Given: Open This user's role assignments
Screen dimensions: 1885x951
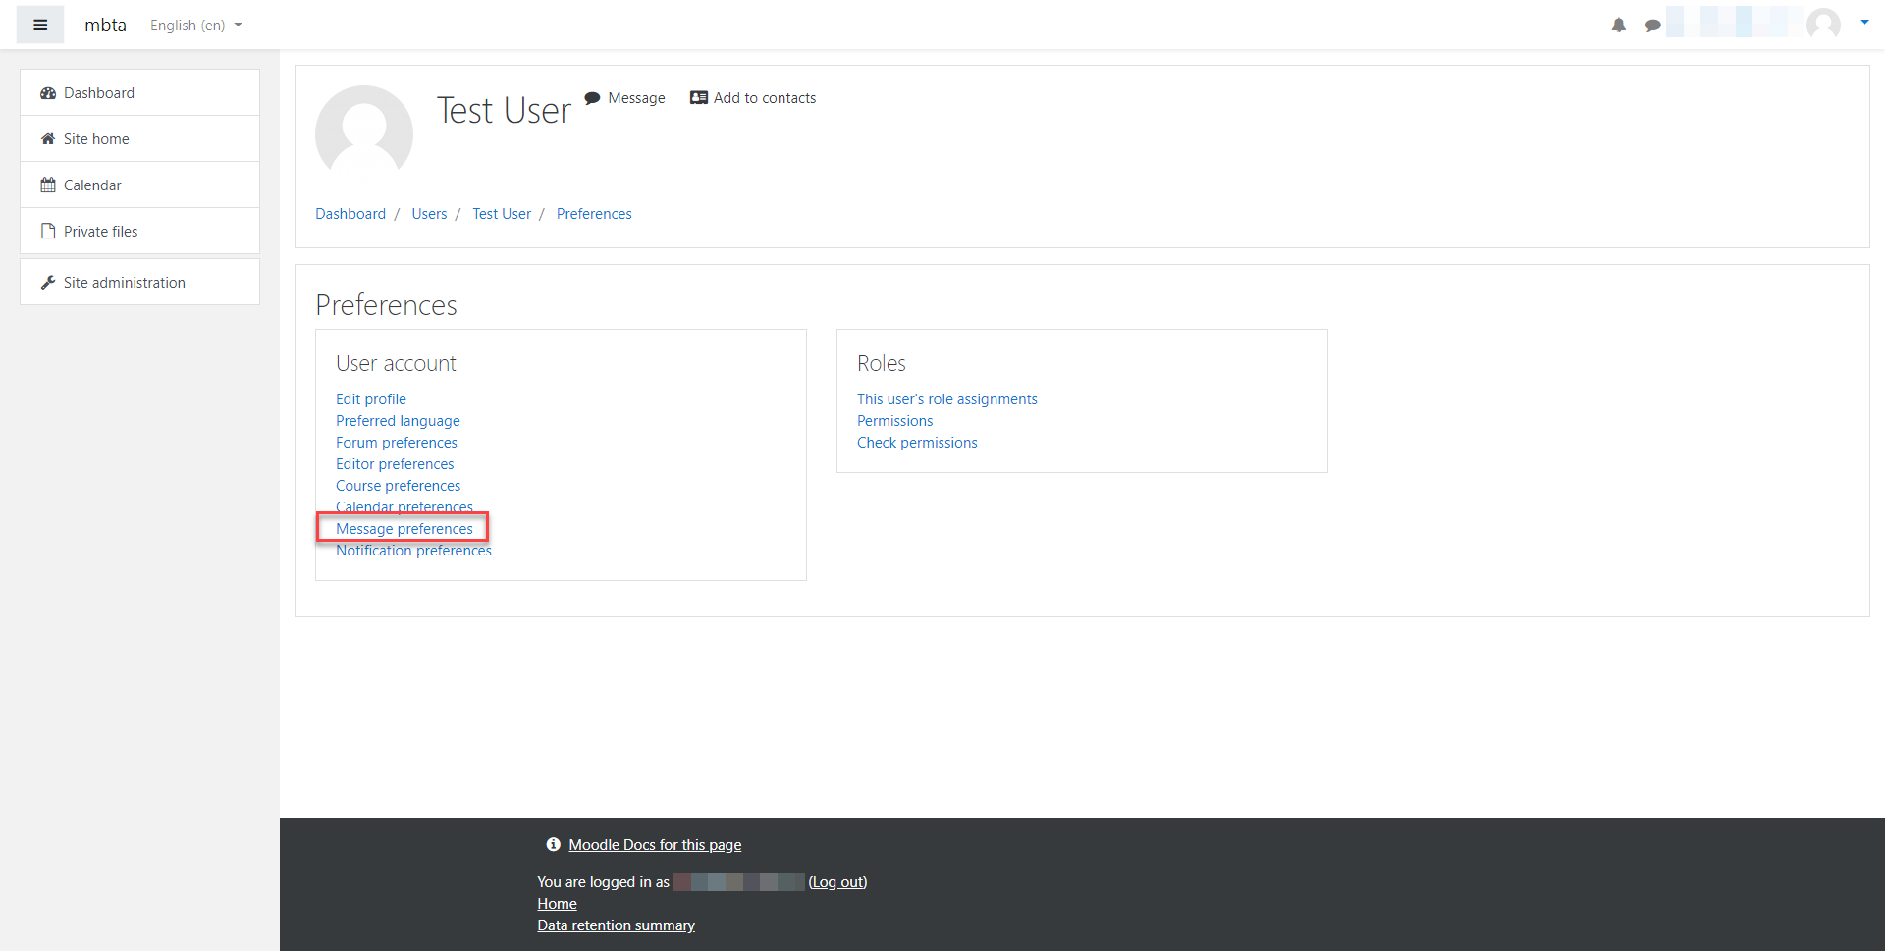Looking at the screenshot, I should (947, 399).
